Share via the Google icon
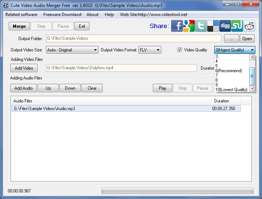The width and height of the screenshot is (262, 199). 189,26
